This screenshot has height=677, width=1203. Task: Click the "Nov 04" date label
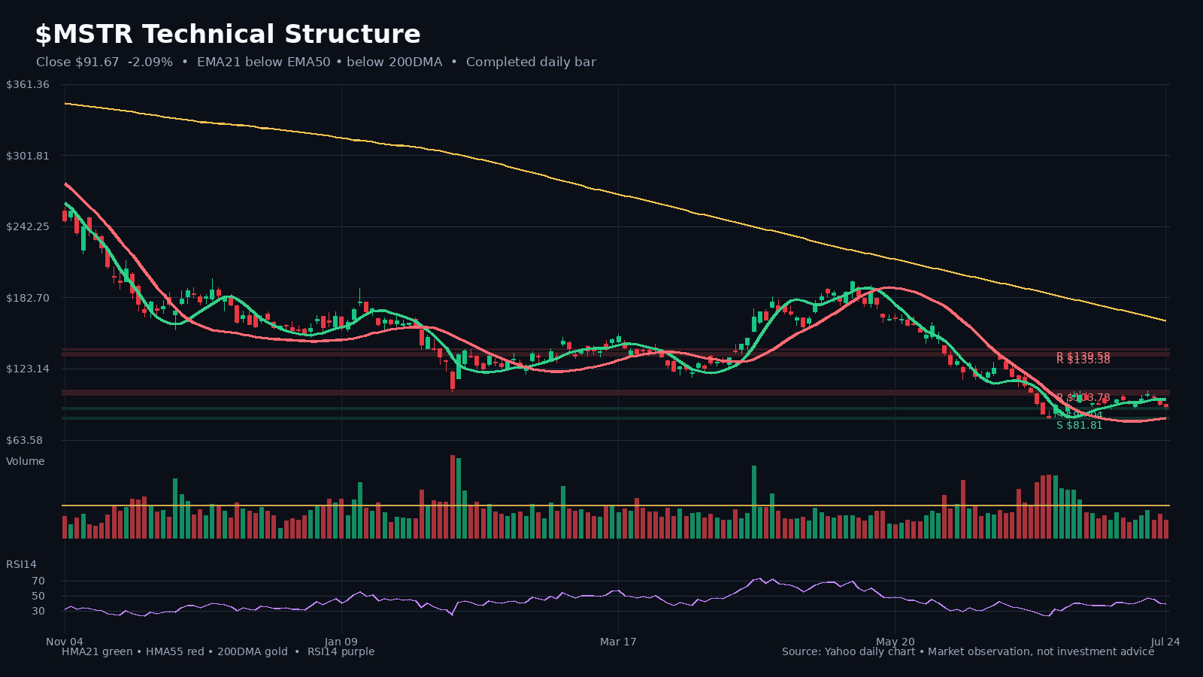[64, 642]
